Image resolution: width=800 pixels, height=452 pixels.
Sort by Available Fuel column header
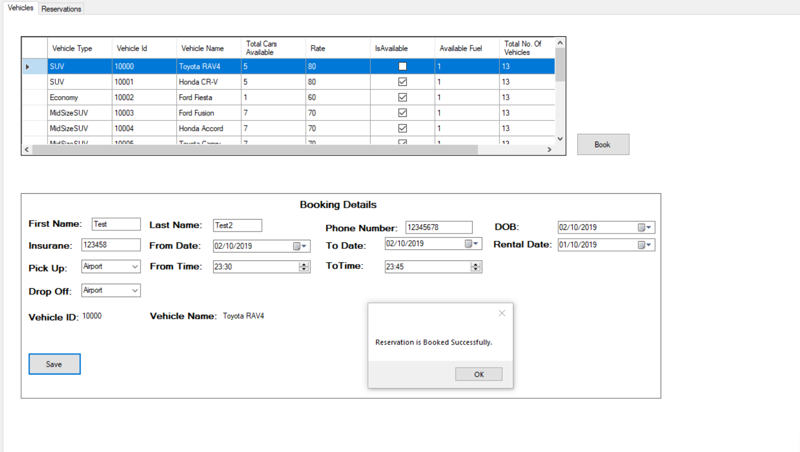(467, 48)
